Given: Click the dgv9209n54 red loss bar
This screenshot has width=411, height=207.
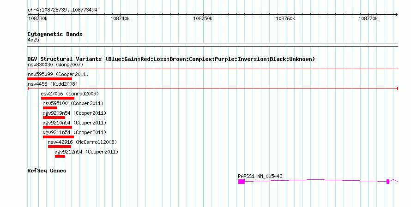Looking at the screenshot, I should tap(54, 118).
